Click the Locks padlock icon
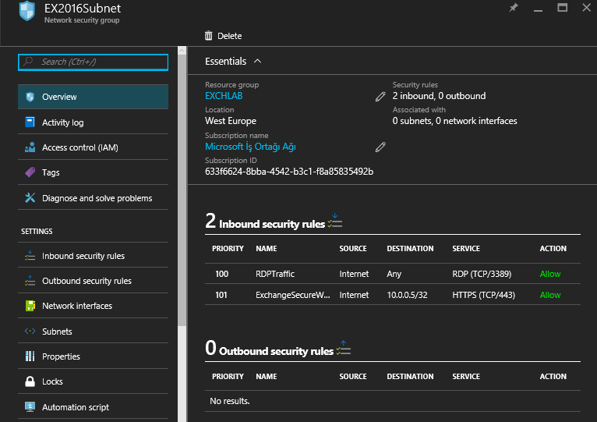This screenshot has height=422, width=597. 30,381
